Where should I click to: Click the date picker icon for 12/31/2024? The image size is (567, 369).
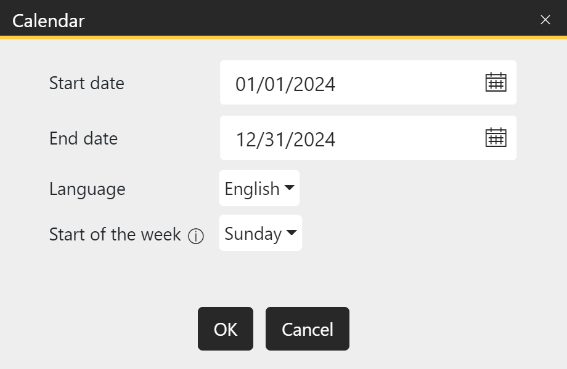497,137
